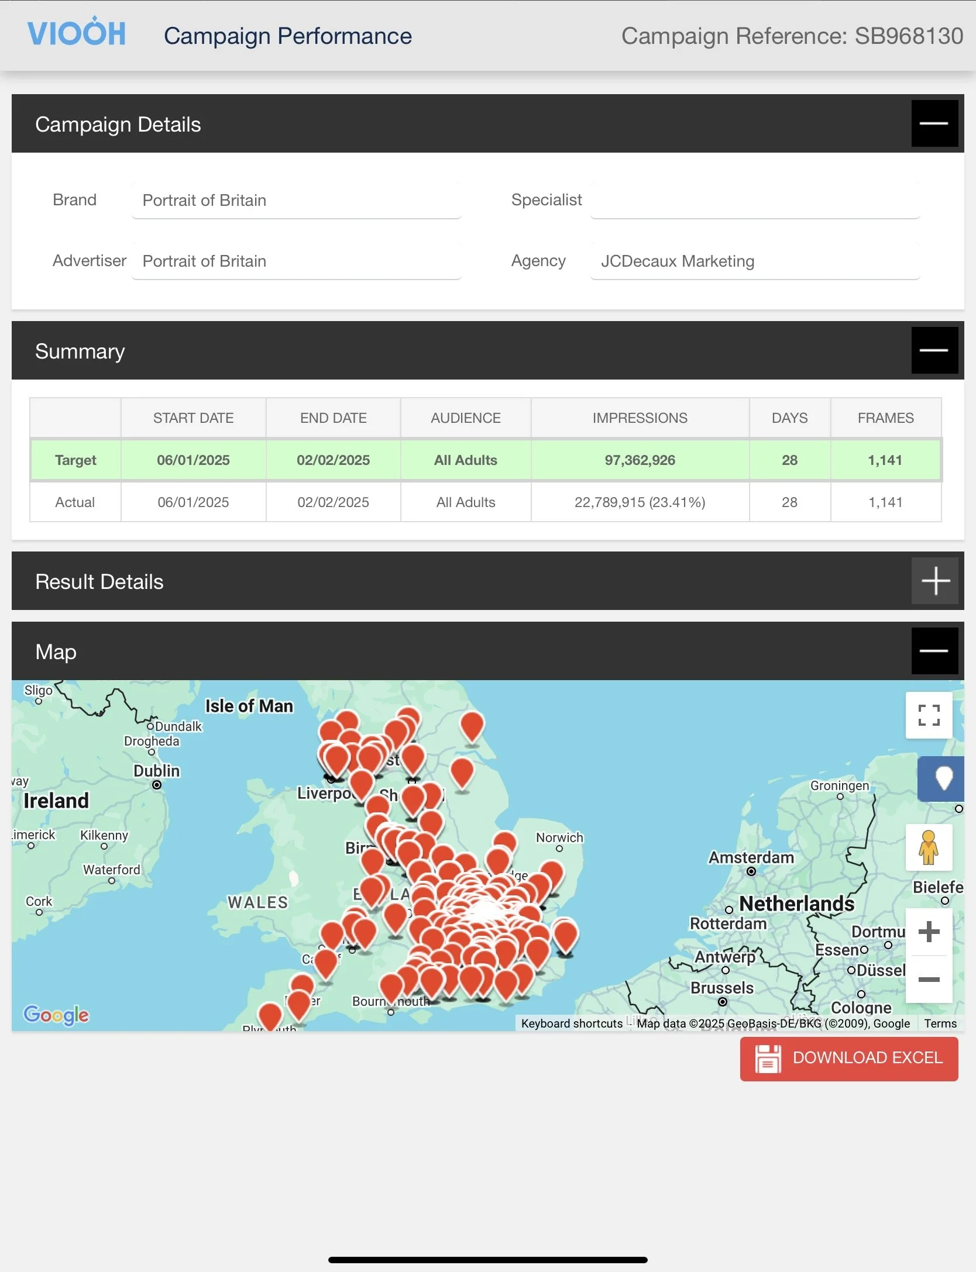The width and height of the screenshot is (976, 1272).
Task: Click the Target row label
Action: (75, 460)
